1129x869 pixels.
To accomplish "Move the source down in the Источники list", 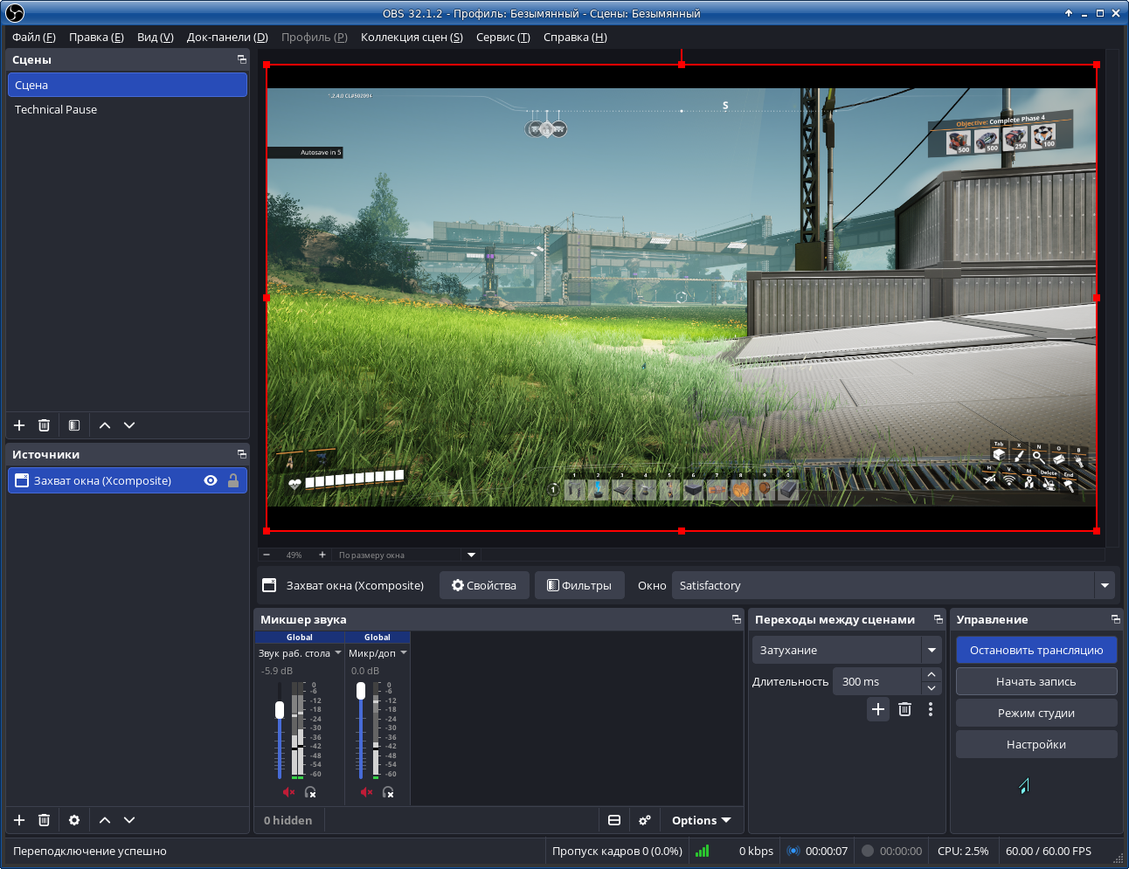I will pyautogui.click(x=129, y=820).
